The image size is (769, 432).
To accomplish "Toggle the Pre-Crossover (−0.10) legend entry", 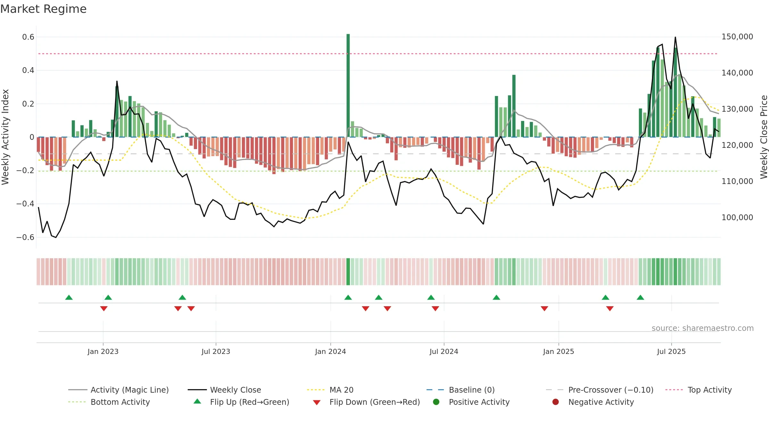I will click(599, 390).
